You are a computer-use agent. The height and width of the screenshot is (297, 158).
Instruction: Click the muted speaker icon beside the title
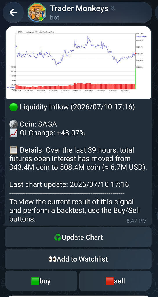point(113,8)
